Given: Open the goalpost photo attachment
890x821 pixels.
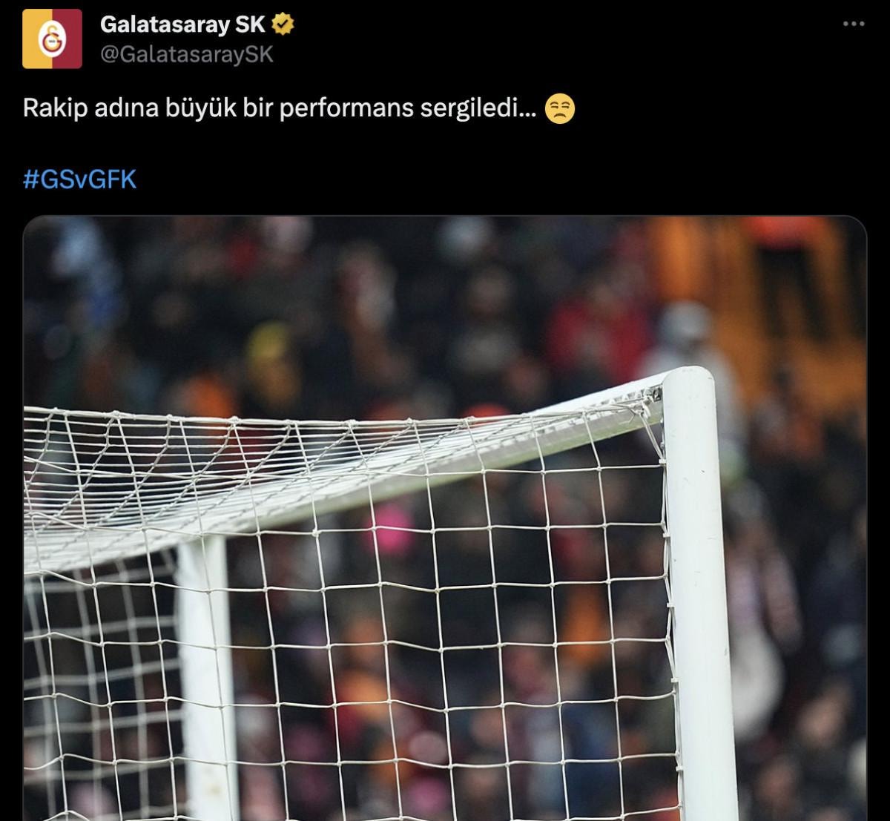Looking at the screenshot, I should (x=445, y=518).
